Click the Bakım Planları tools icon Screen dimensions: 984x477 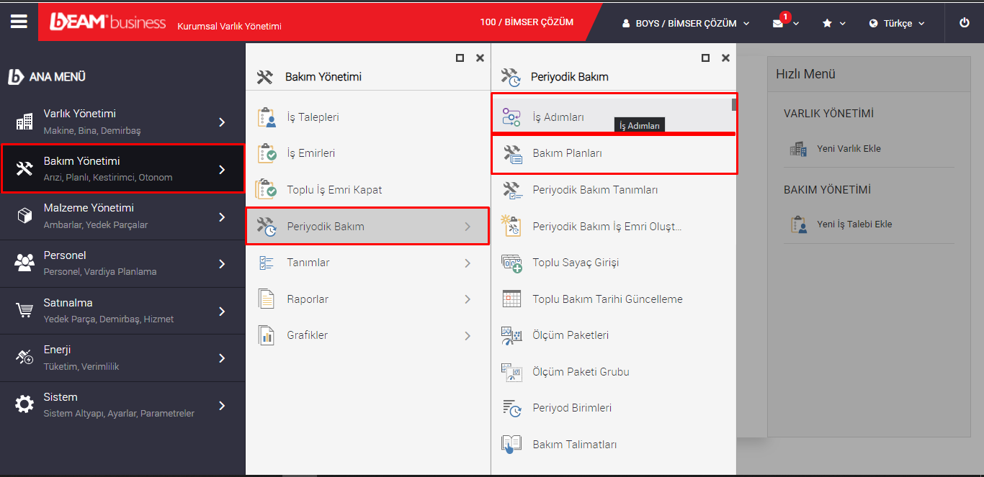click(x=511, y=153)
